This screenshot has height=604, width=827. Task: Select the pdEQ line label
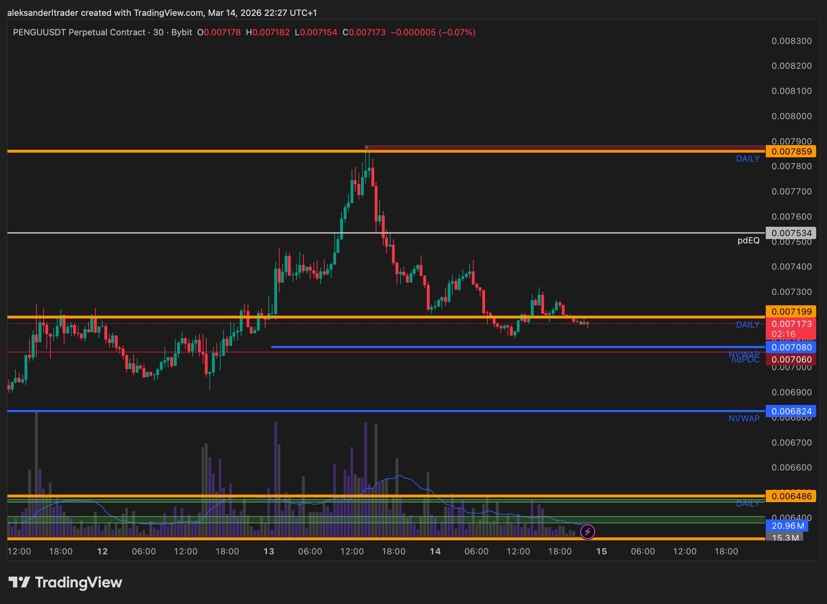tap(748, 241)
